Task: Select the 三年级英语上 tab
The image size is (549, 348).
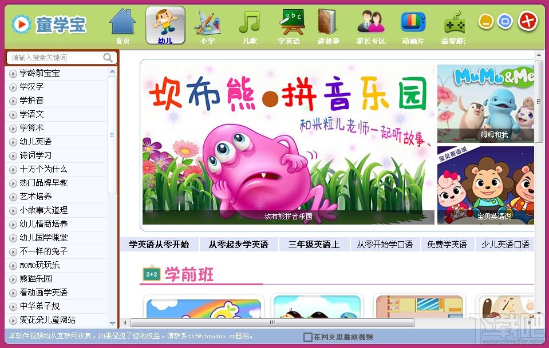Action: click(314, 244)
